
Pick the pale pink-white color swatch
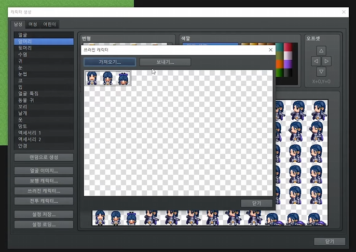tap(288, 55)
